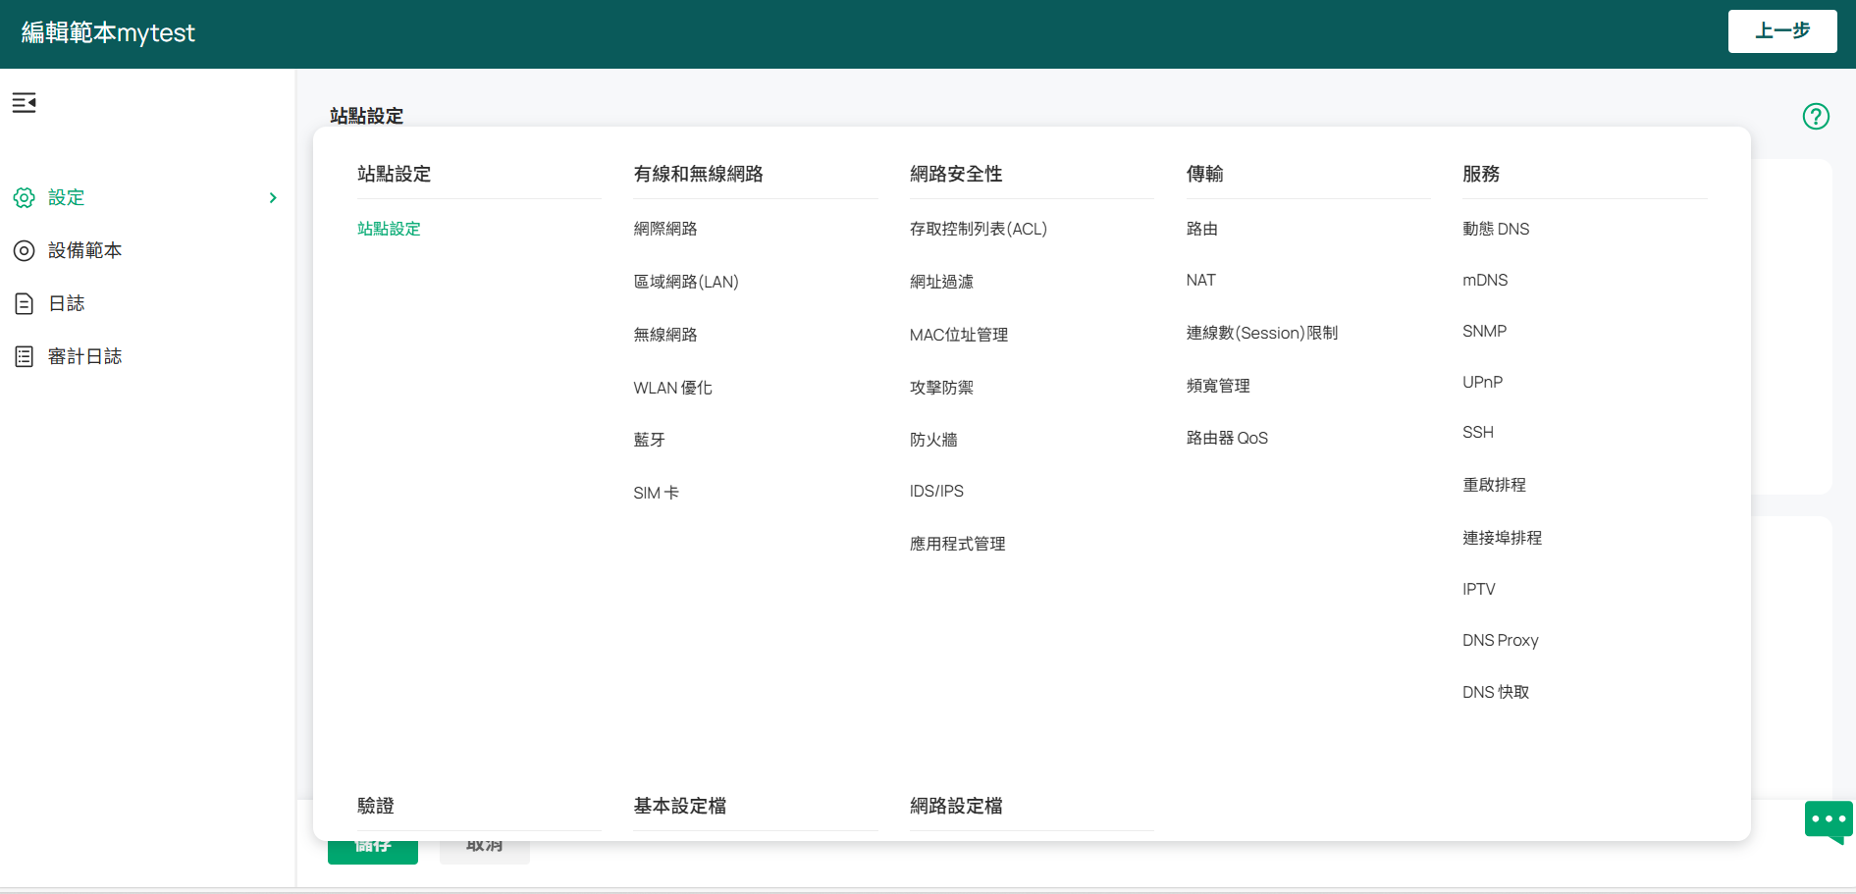The width and height of the screenshot is (1856, 894).
Task: Open 網址過濾 page
Action: 941,282
